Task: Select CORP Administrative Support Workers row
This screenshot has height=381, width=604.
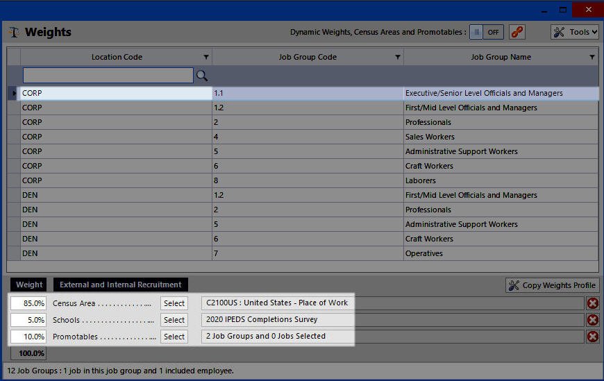Action: [x=303, y=152]
